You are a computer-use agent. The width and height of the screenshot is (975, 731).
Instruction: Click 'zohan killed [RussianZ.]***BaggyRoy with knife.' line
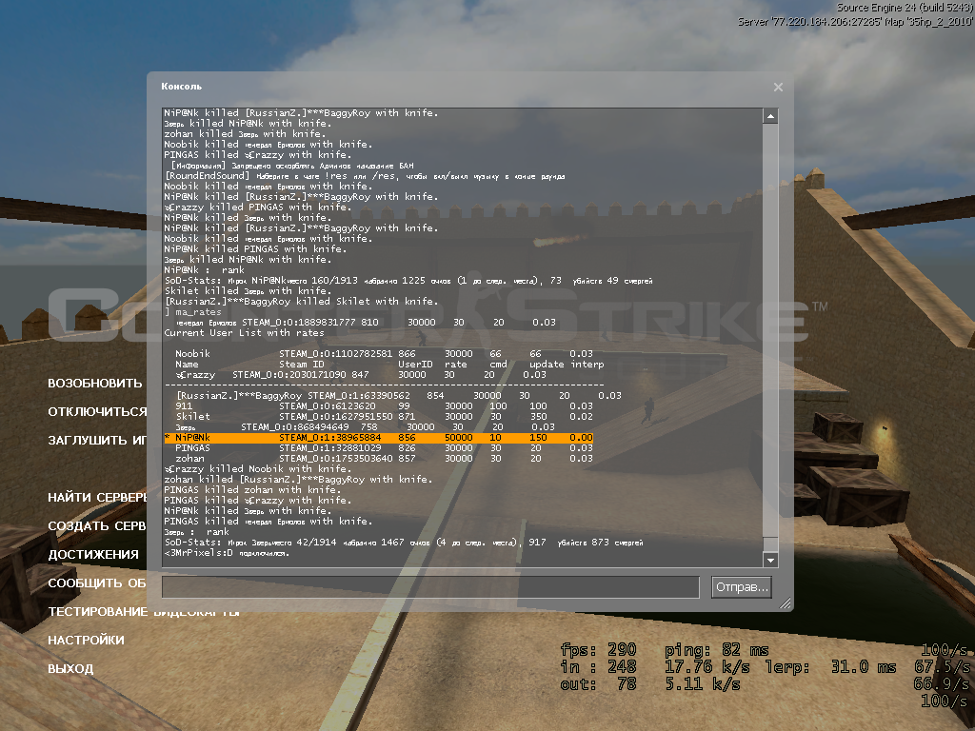(298, 480)
